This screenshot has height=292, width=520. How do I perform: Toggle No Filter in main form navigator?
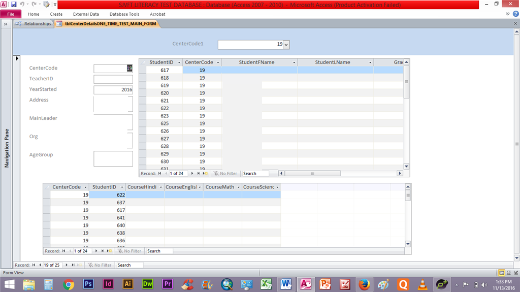(100, 265)
